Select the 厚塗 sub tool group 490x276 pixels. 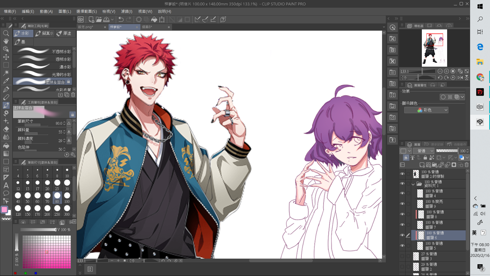click(x=65, y=33)
